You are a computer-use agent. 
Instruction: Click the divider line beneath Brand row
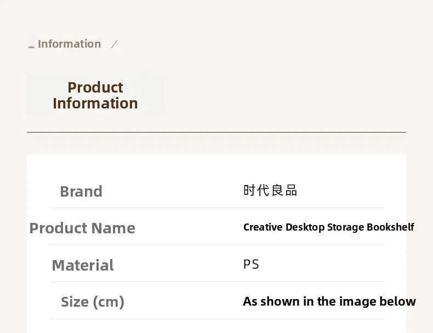click(216, 208)
